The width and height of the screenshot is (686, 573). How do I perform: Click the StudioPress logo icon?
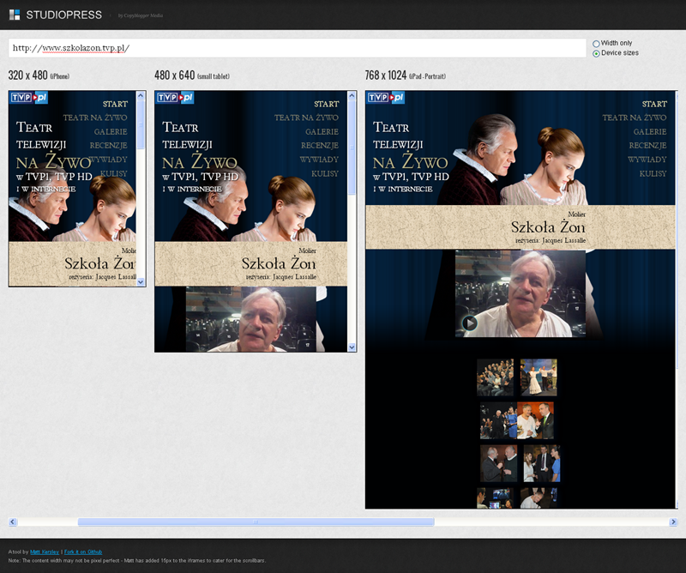pyautogui.click(x=14, y=15)
